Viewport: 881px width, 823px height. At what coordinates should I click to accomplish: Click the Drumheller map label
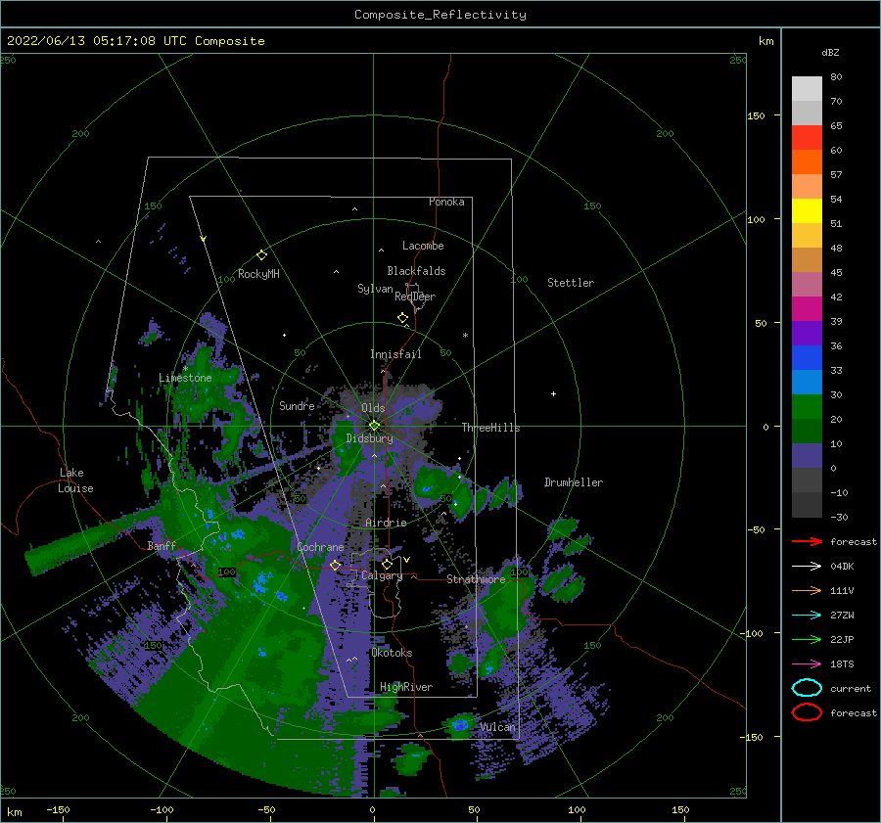(574, 482)
